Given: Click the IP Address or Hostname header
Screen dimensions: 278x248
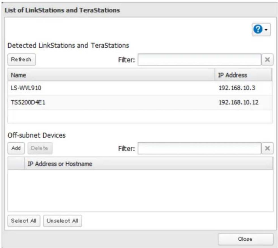Looking at the screenshot, I should pyautogui.click(x=149, y=164).
